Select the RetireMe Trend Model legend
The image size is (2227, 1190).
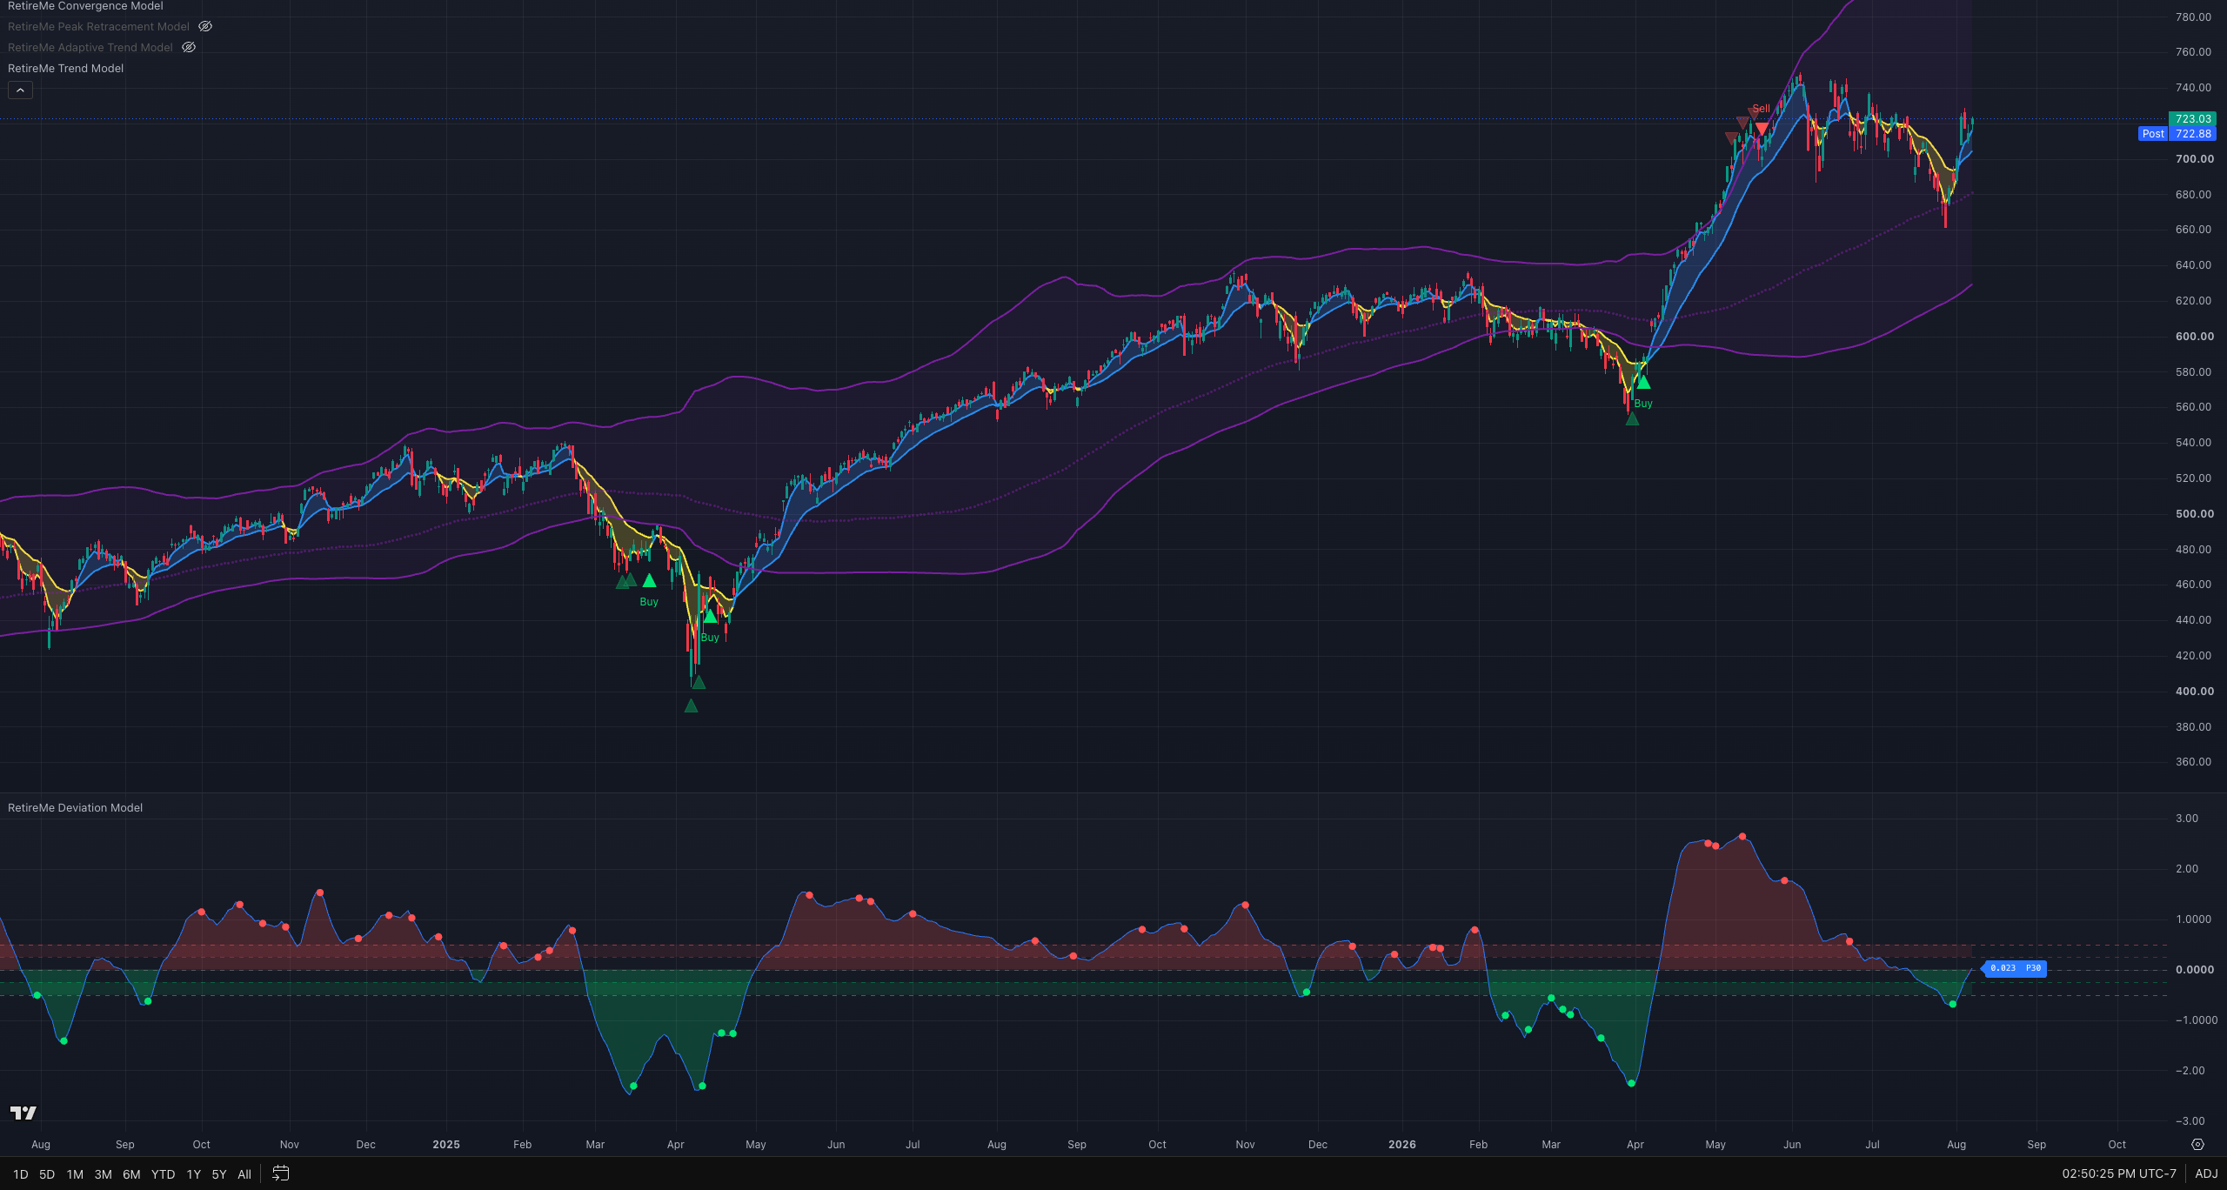tap(65, 69)
